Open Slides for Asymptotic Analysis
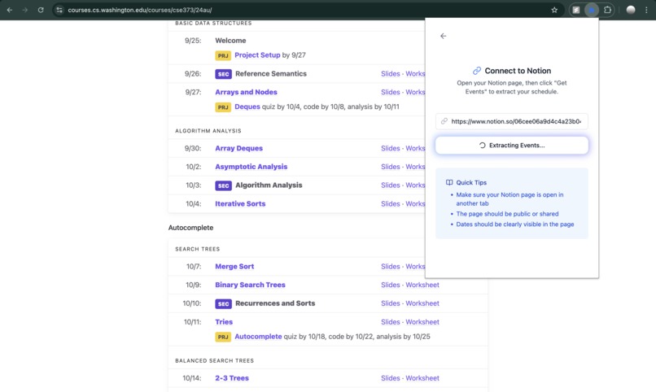 click(391, 167)
